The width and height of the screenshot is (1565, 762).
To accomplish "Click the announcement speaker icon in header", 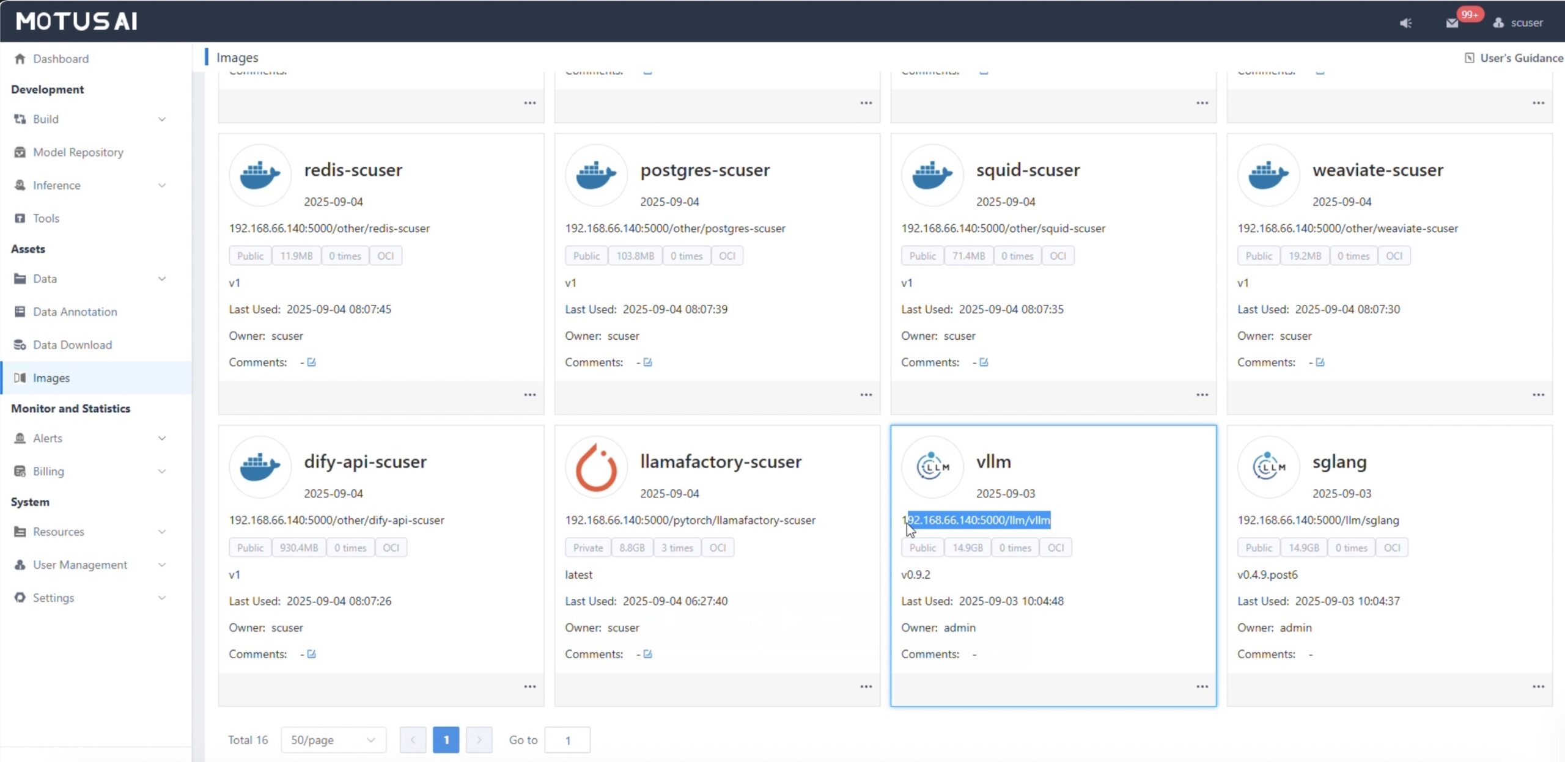I will pos(1405,23).
